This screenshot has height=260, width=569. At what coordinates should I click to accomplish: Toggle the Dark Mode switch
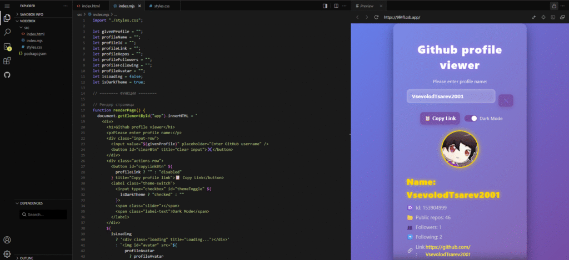[471, 118]
